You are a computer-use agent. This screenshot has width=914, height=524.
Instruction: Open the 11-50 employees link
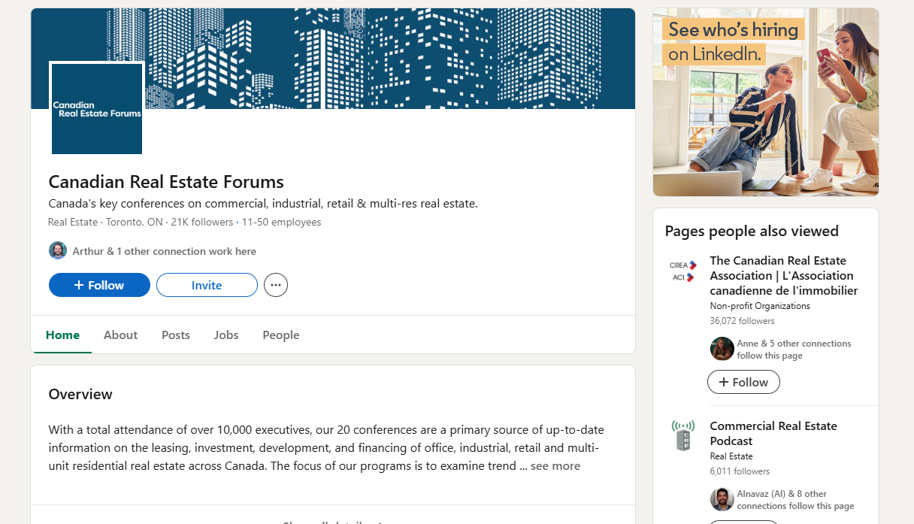(x=281, y=223)
